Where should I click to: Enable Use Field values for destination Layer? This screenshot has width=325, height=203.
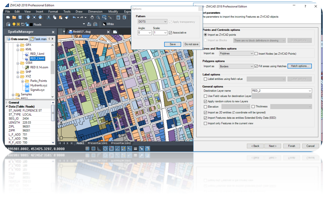click(x=205, y=96)
